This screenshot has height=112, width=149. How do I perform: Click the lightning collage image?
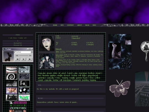[x=120, y=51]
